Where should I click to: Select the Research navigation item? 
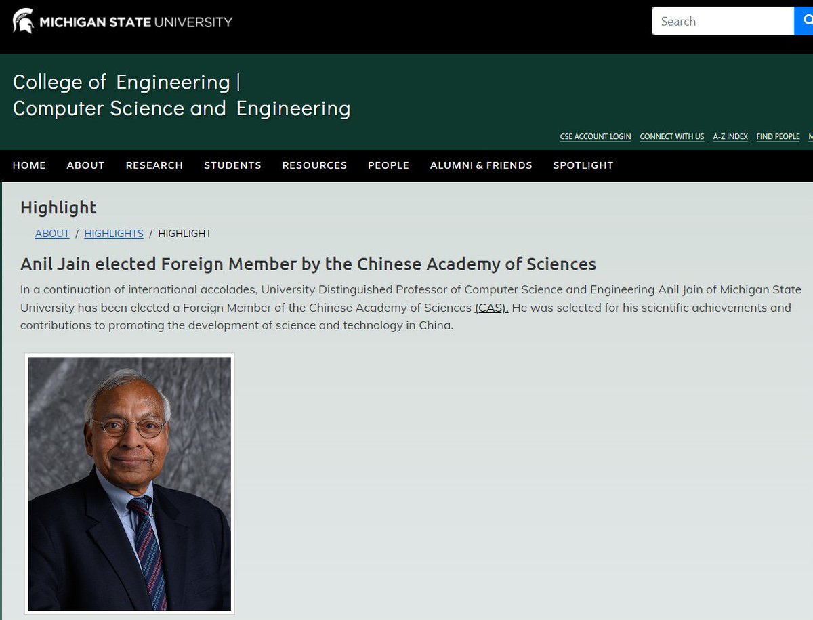[154, 165]
